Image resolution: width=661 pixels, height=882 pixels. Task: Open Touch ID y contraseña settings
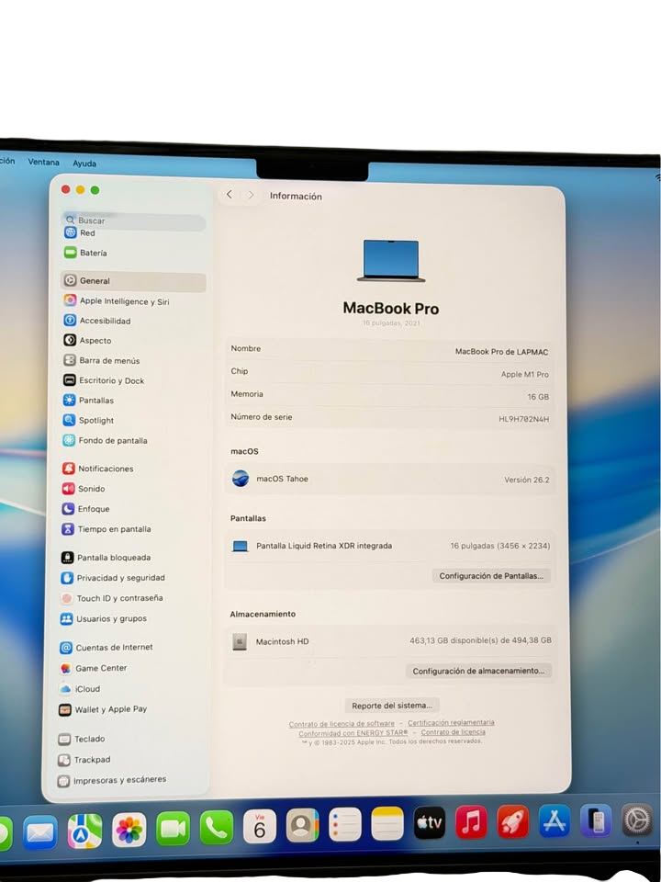(x=111, y=598)
